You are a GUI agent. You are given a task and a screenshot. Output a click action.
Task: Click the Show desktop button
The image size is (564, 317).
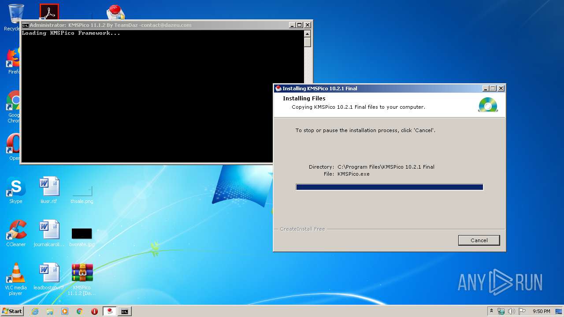pos(560,311)
